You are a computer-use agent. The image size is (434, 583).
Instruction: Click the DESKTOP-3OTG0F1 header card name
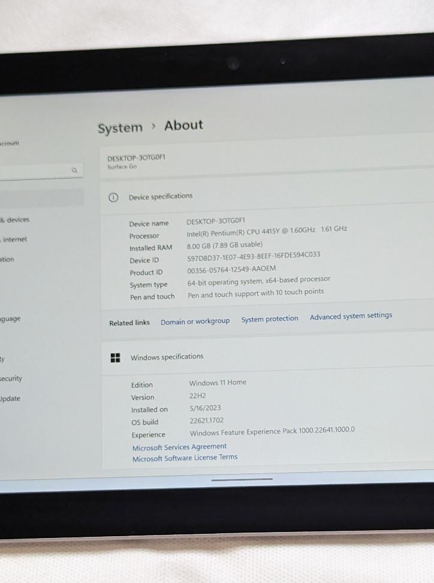pyautogui.click(x=136, y=158)
